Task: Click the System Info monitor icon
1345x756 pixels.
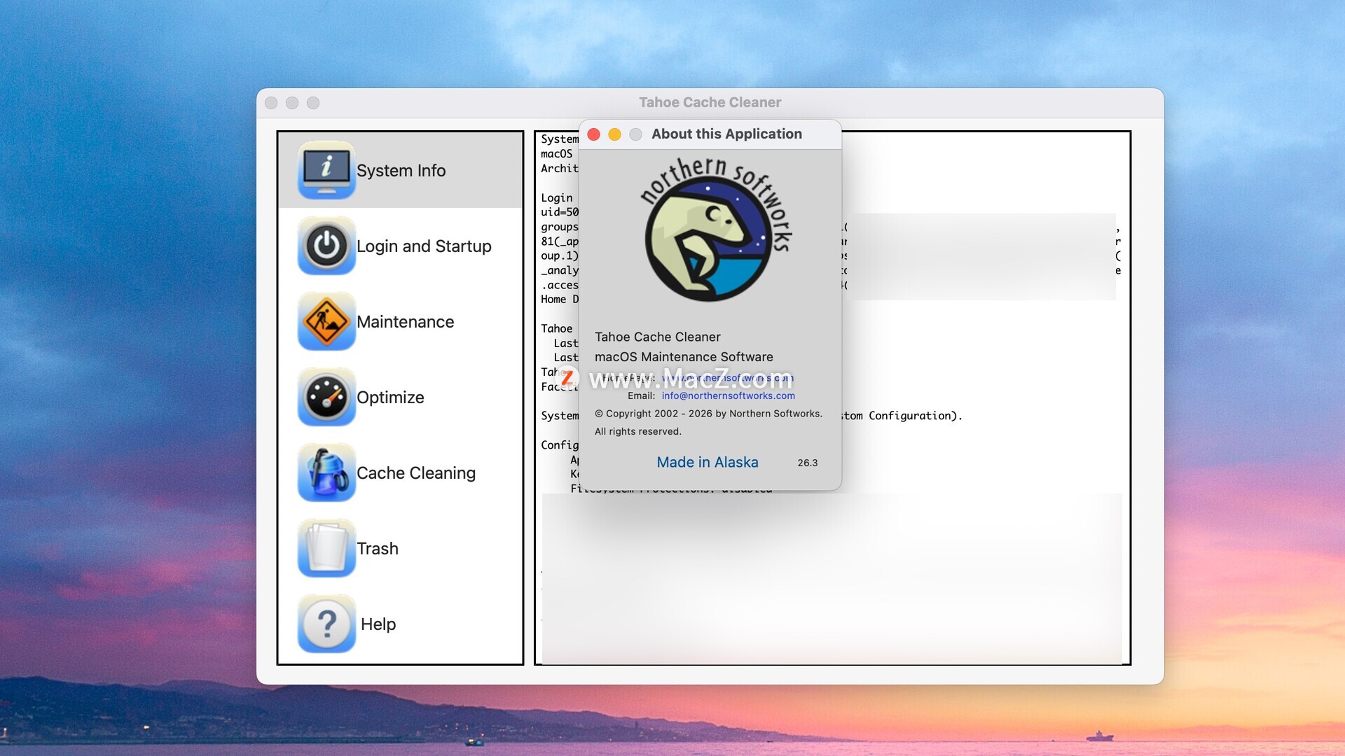Action: click(326, 170)
